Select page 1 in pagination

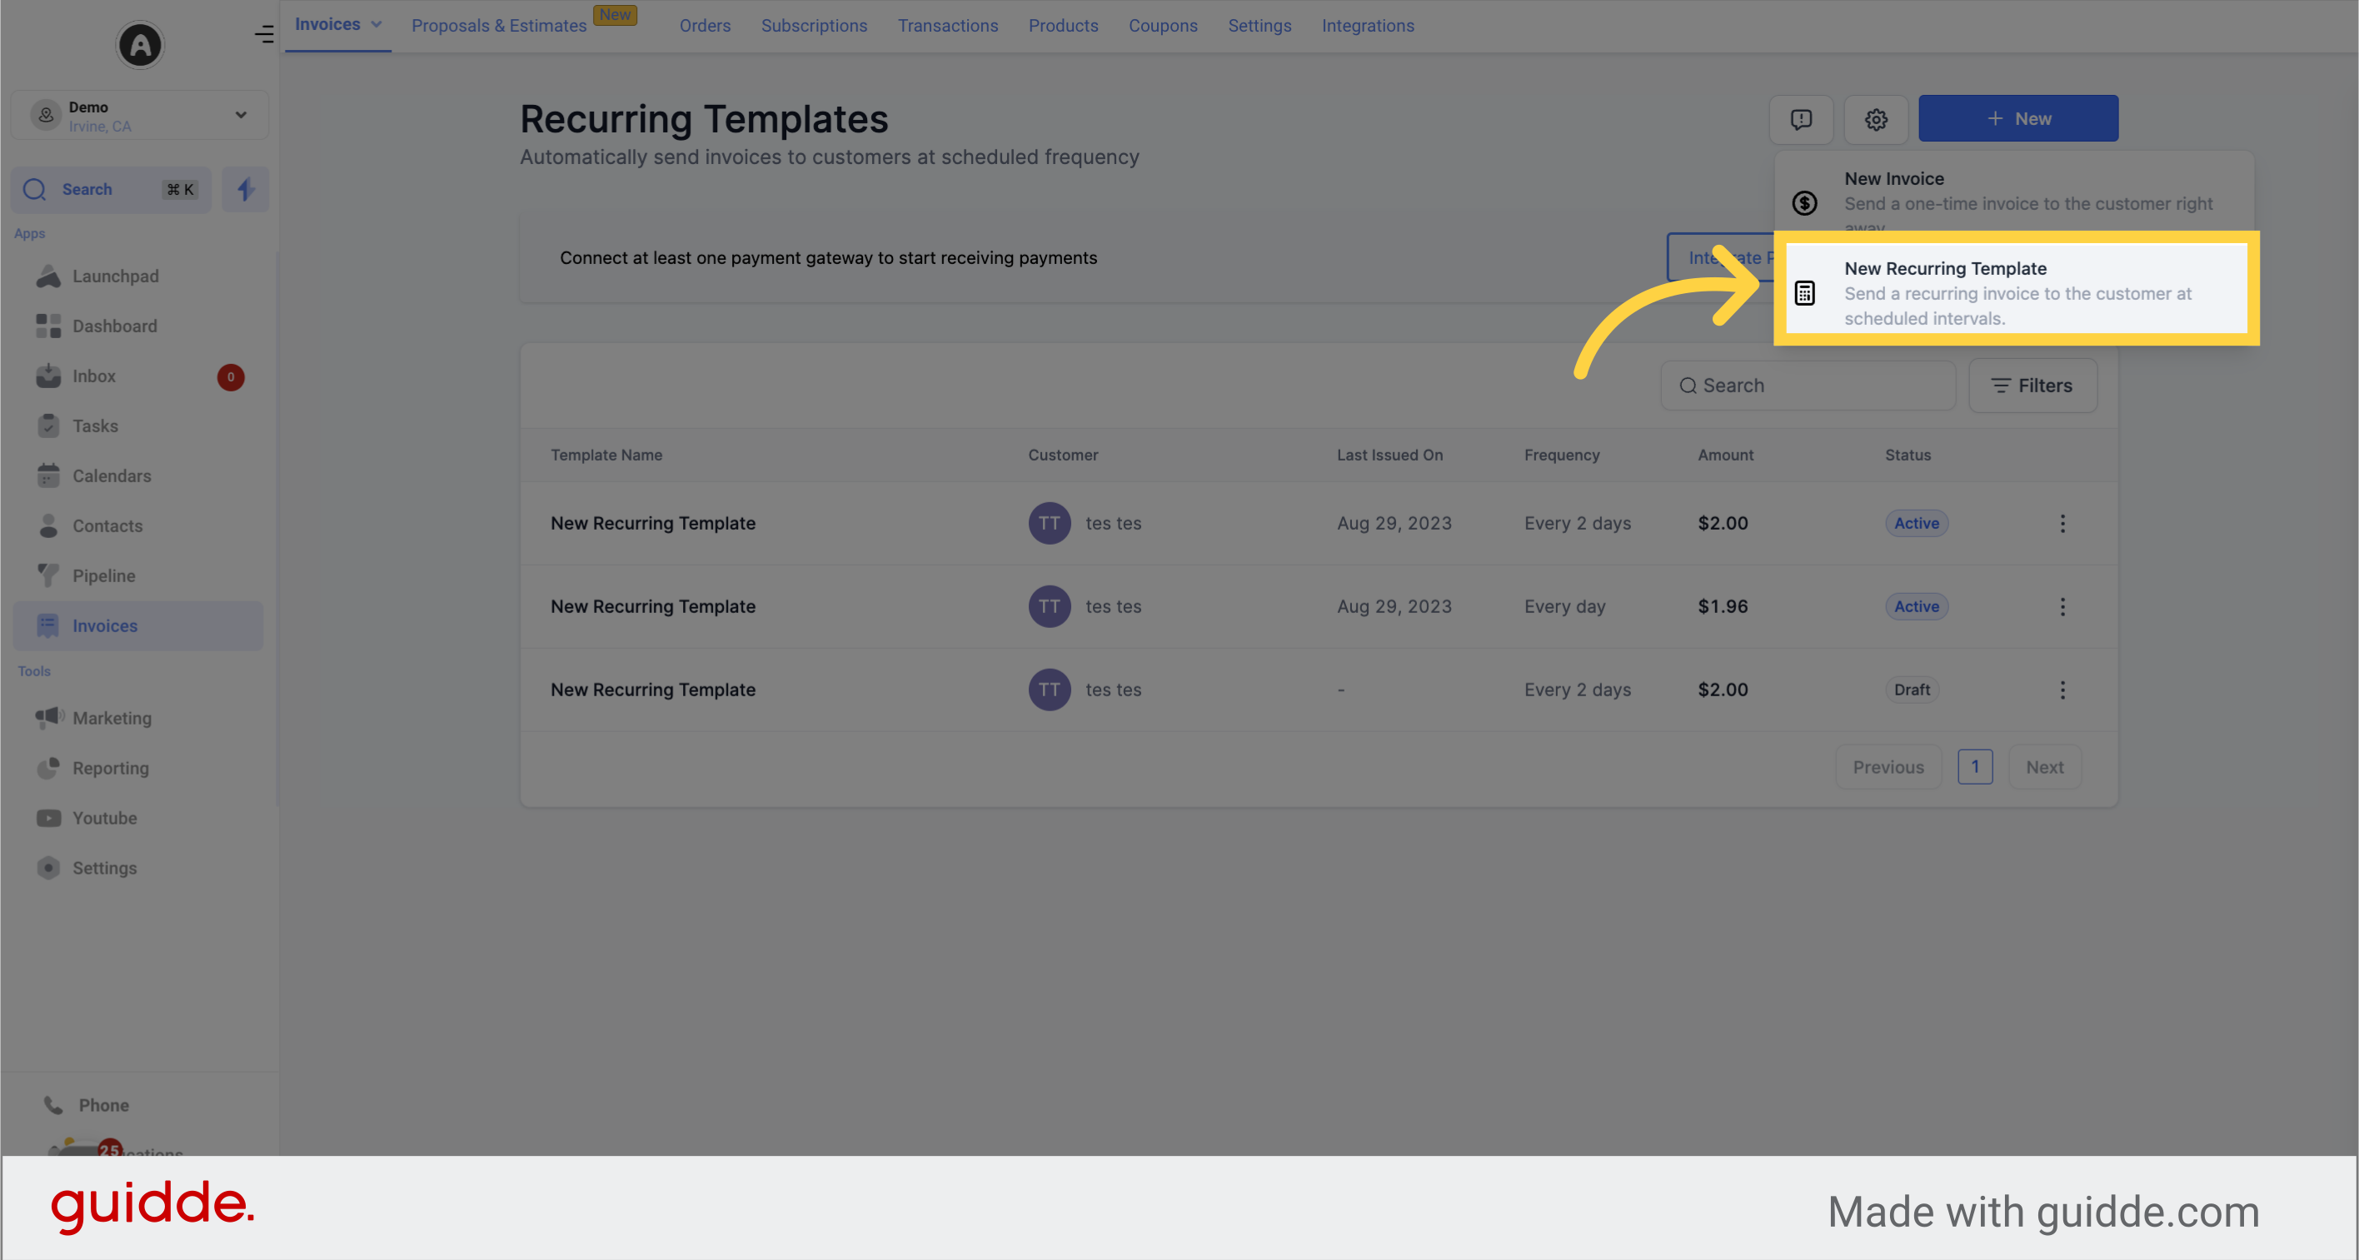1974,767
